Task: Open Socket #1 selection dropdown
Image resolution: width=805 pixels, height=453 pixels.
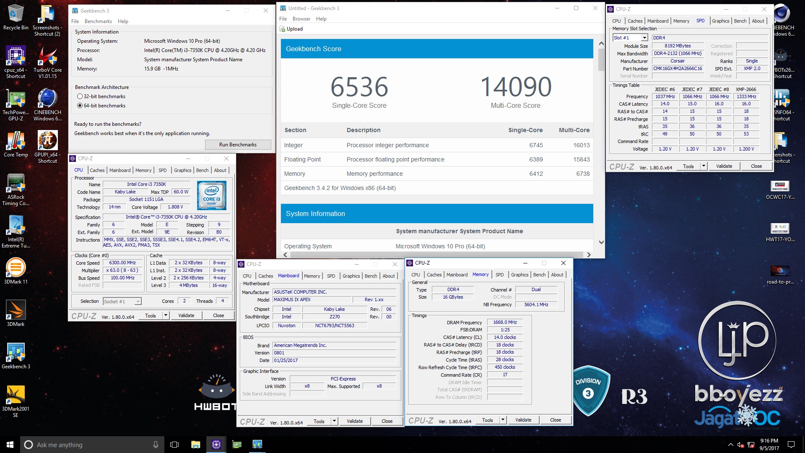Action: pyautogui.click(x=122, y=302)
